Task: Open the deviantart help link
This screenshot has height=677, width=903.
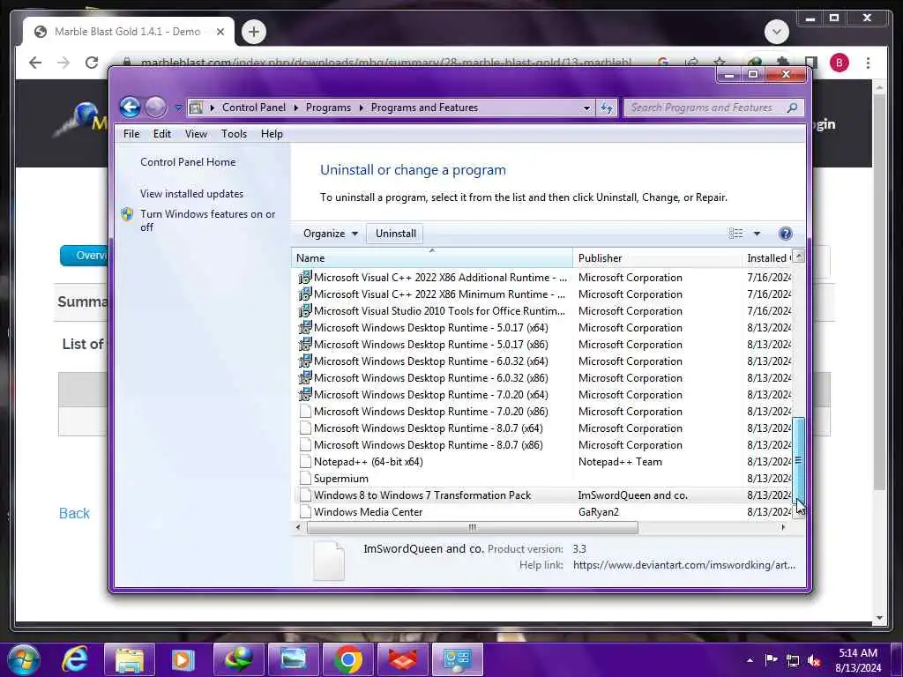Action: (x=683, y=565)
